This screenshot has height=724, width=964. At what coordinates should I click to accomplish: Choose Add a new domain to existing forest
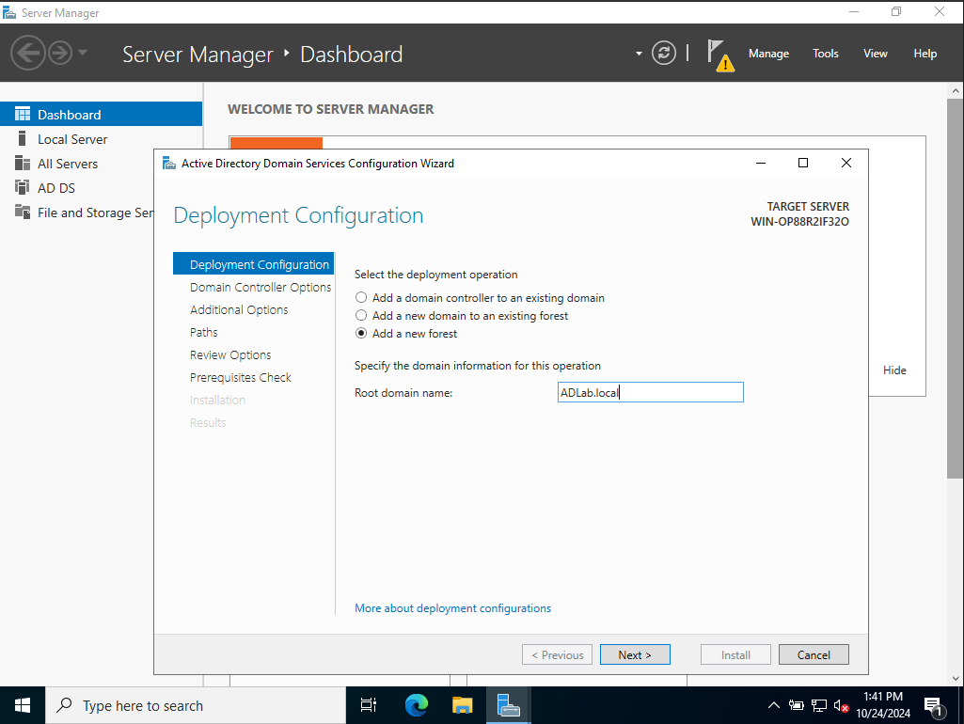(361, 315)
